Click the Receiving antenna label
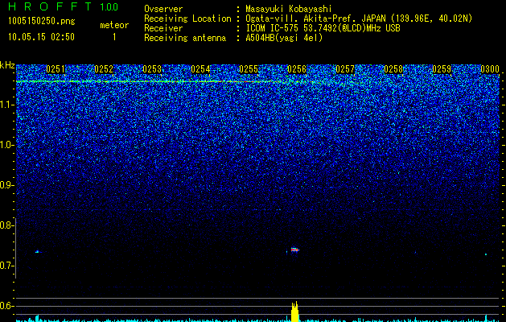Screen dimensions: 506x322 tap(185, 38)
